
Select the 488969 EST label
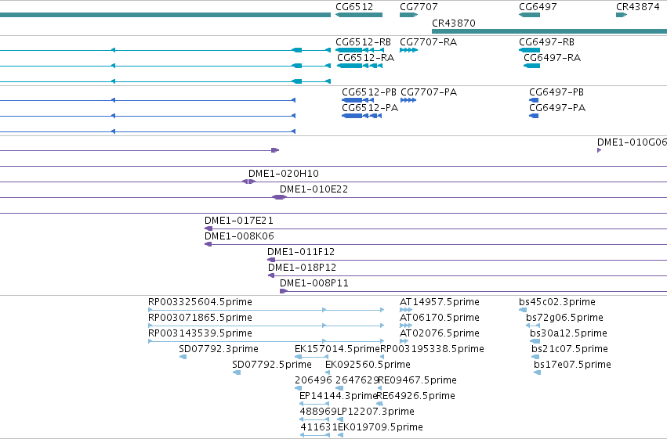point(318,412)
